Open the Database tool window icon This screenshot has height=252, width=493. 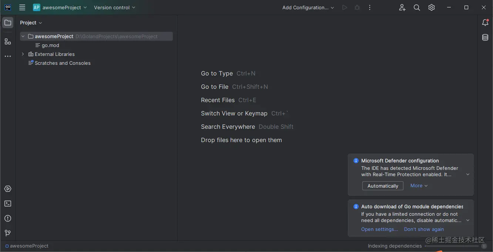pos(485,37)
